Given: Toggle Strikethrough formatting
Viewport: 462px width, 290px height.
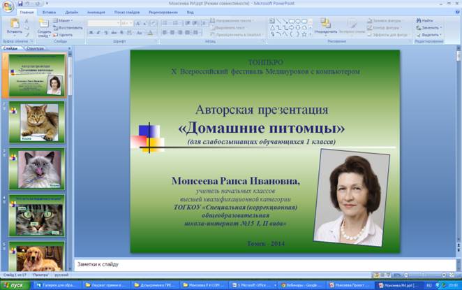Looking at the screenshot, I should 114,32.
